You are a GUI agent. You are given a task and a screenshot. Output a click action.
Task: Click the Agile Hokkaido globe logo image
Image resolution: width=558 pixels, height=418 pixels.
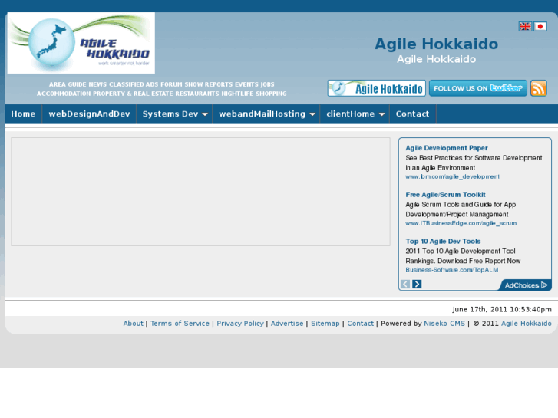coord(81,43)
